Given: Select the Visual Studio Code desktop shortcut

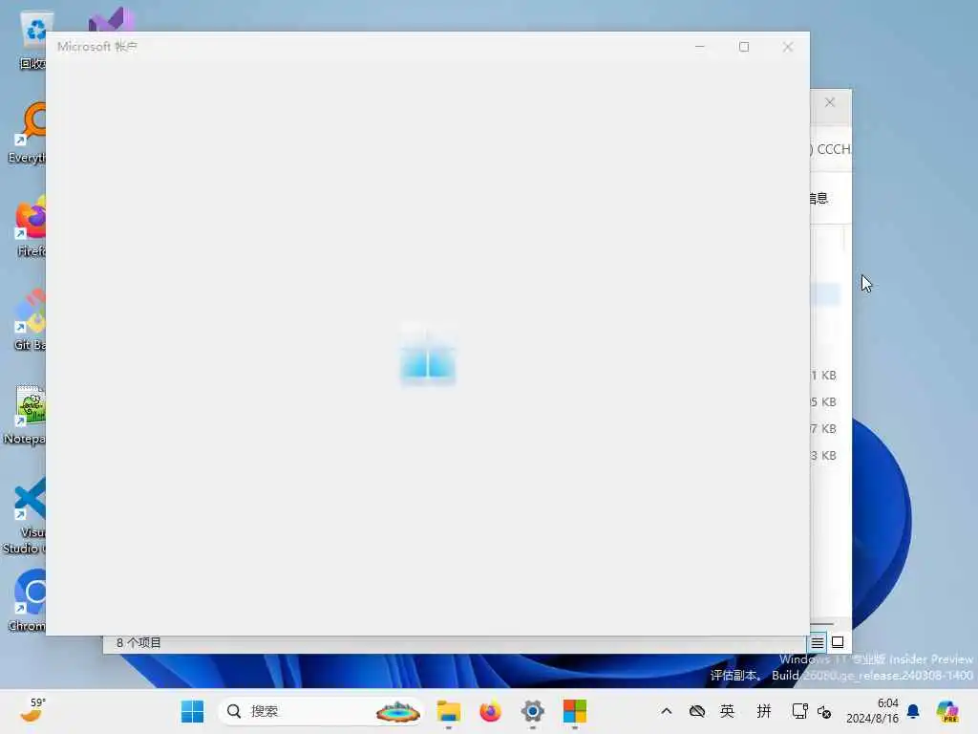Looking at the screenshot, I should [x=25, y=515].
